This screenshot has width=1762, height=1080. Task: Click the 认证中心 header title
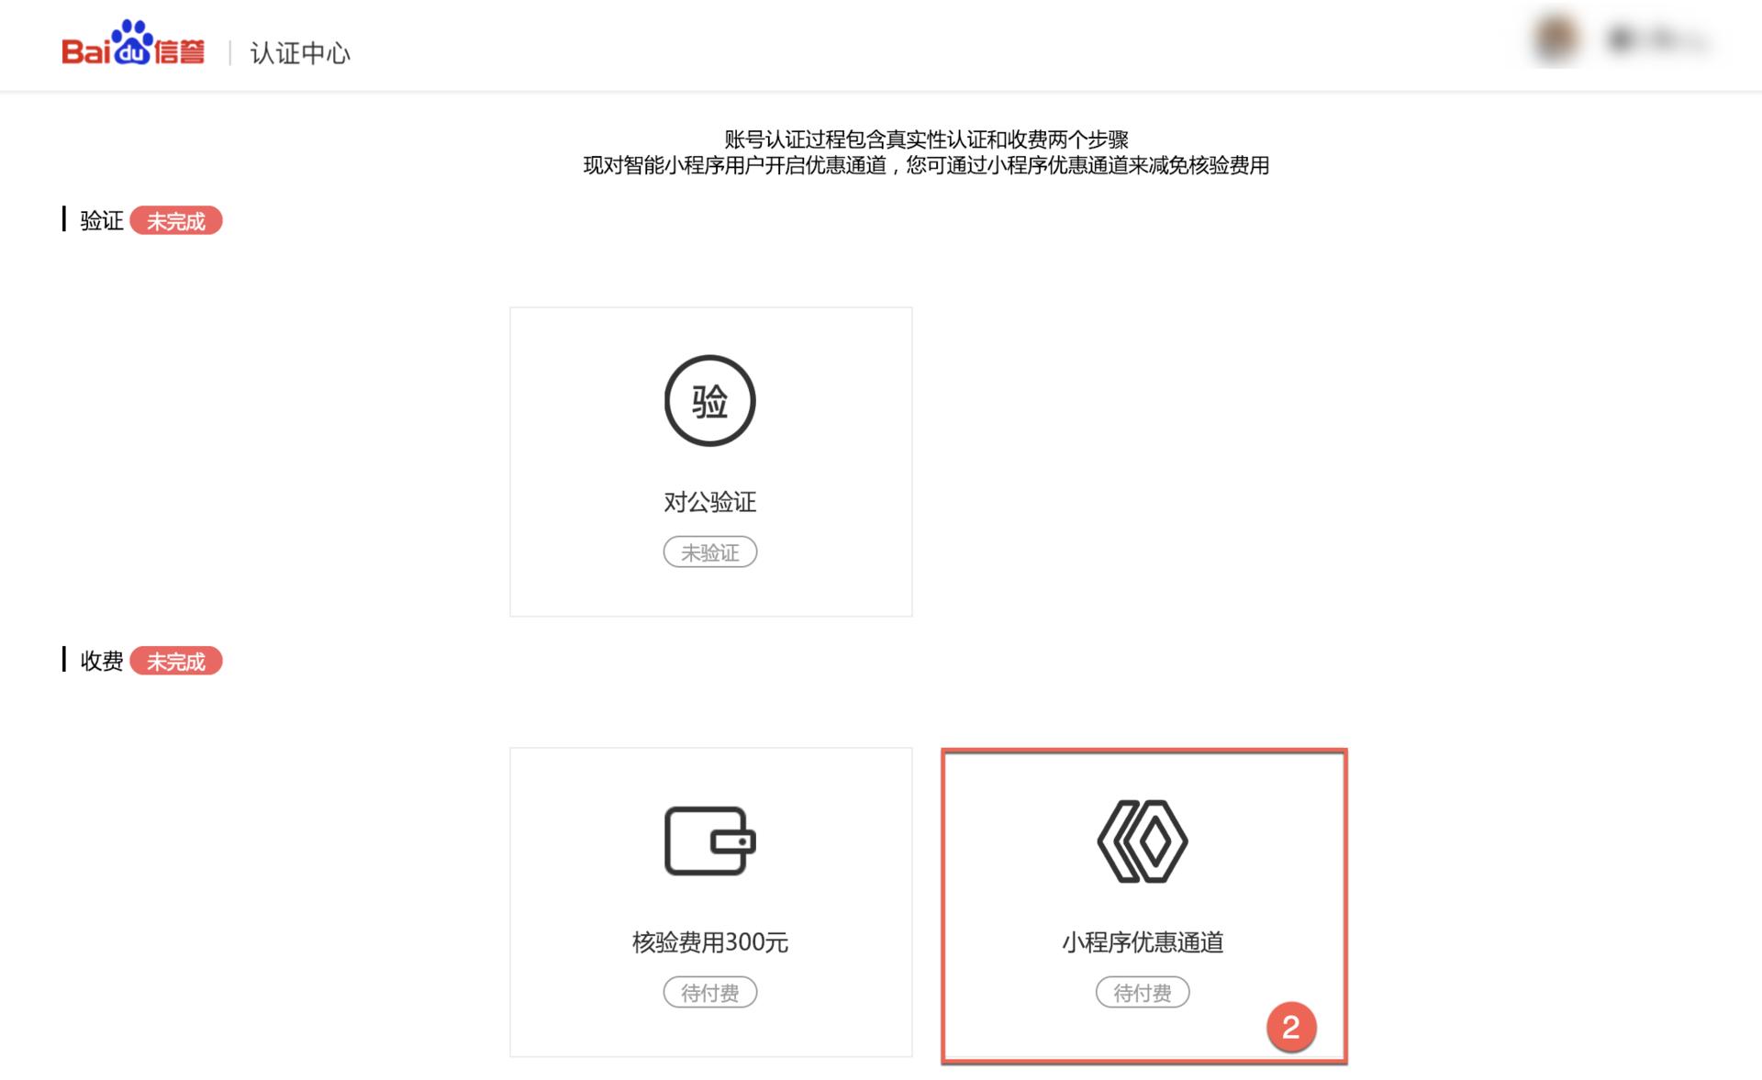[x=298, y=53]
